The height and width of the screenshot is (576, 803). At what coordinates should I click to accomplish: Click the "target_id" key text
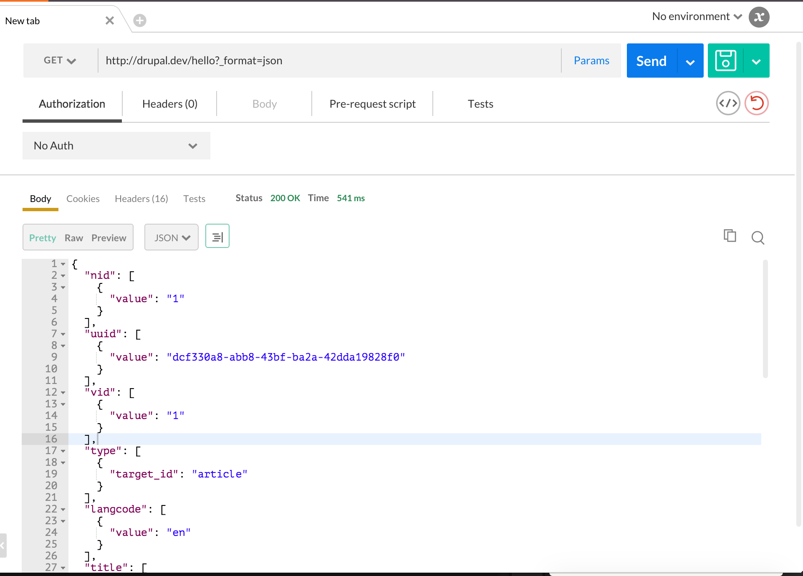coord(144,474)
